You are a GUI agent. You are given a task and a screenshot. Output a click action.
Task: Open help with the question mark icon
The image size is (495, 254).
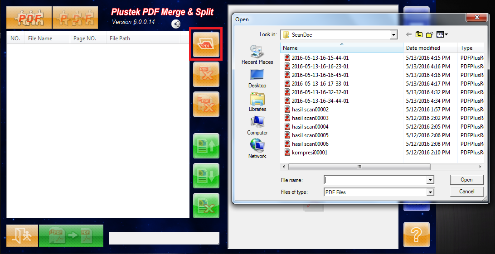point(417,235)
